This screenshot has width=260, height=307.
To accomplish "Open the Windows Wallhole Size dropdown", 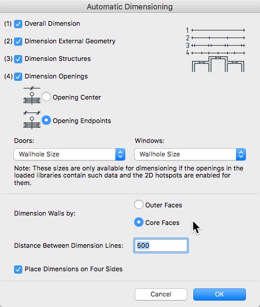I will pyautogui.click(x=190, y=154).
